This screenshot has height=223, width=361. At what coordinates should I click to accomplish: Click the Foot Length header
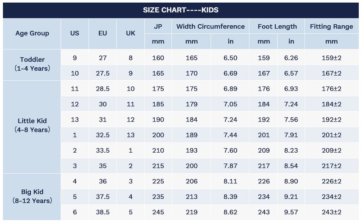[277, 27]
